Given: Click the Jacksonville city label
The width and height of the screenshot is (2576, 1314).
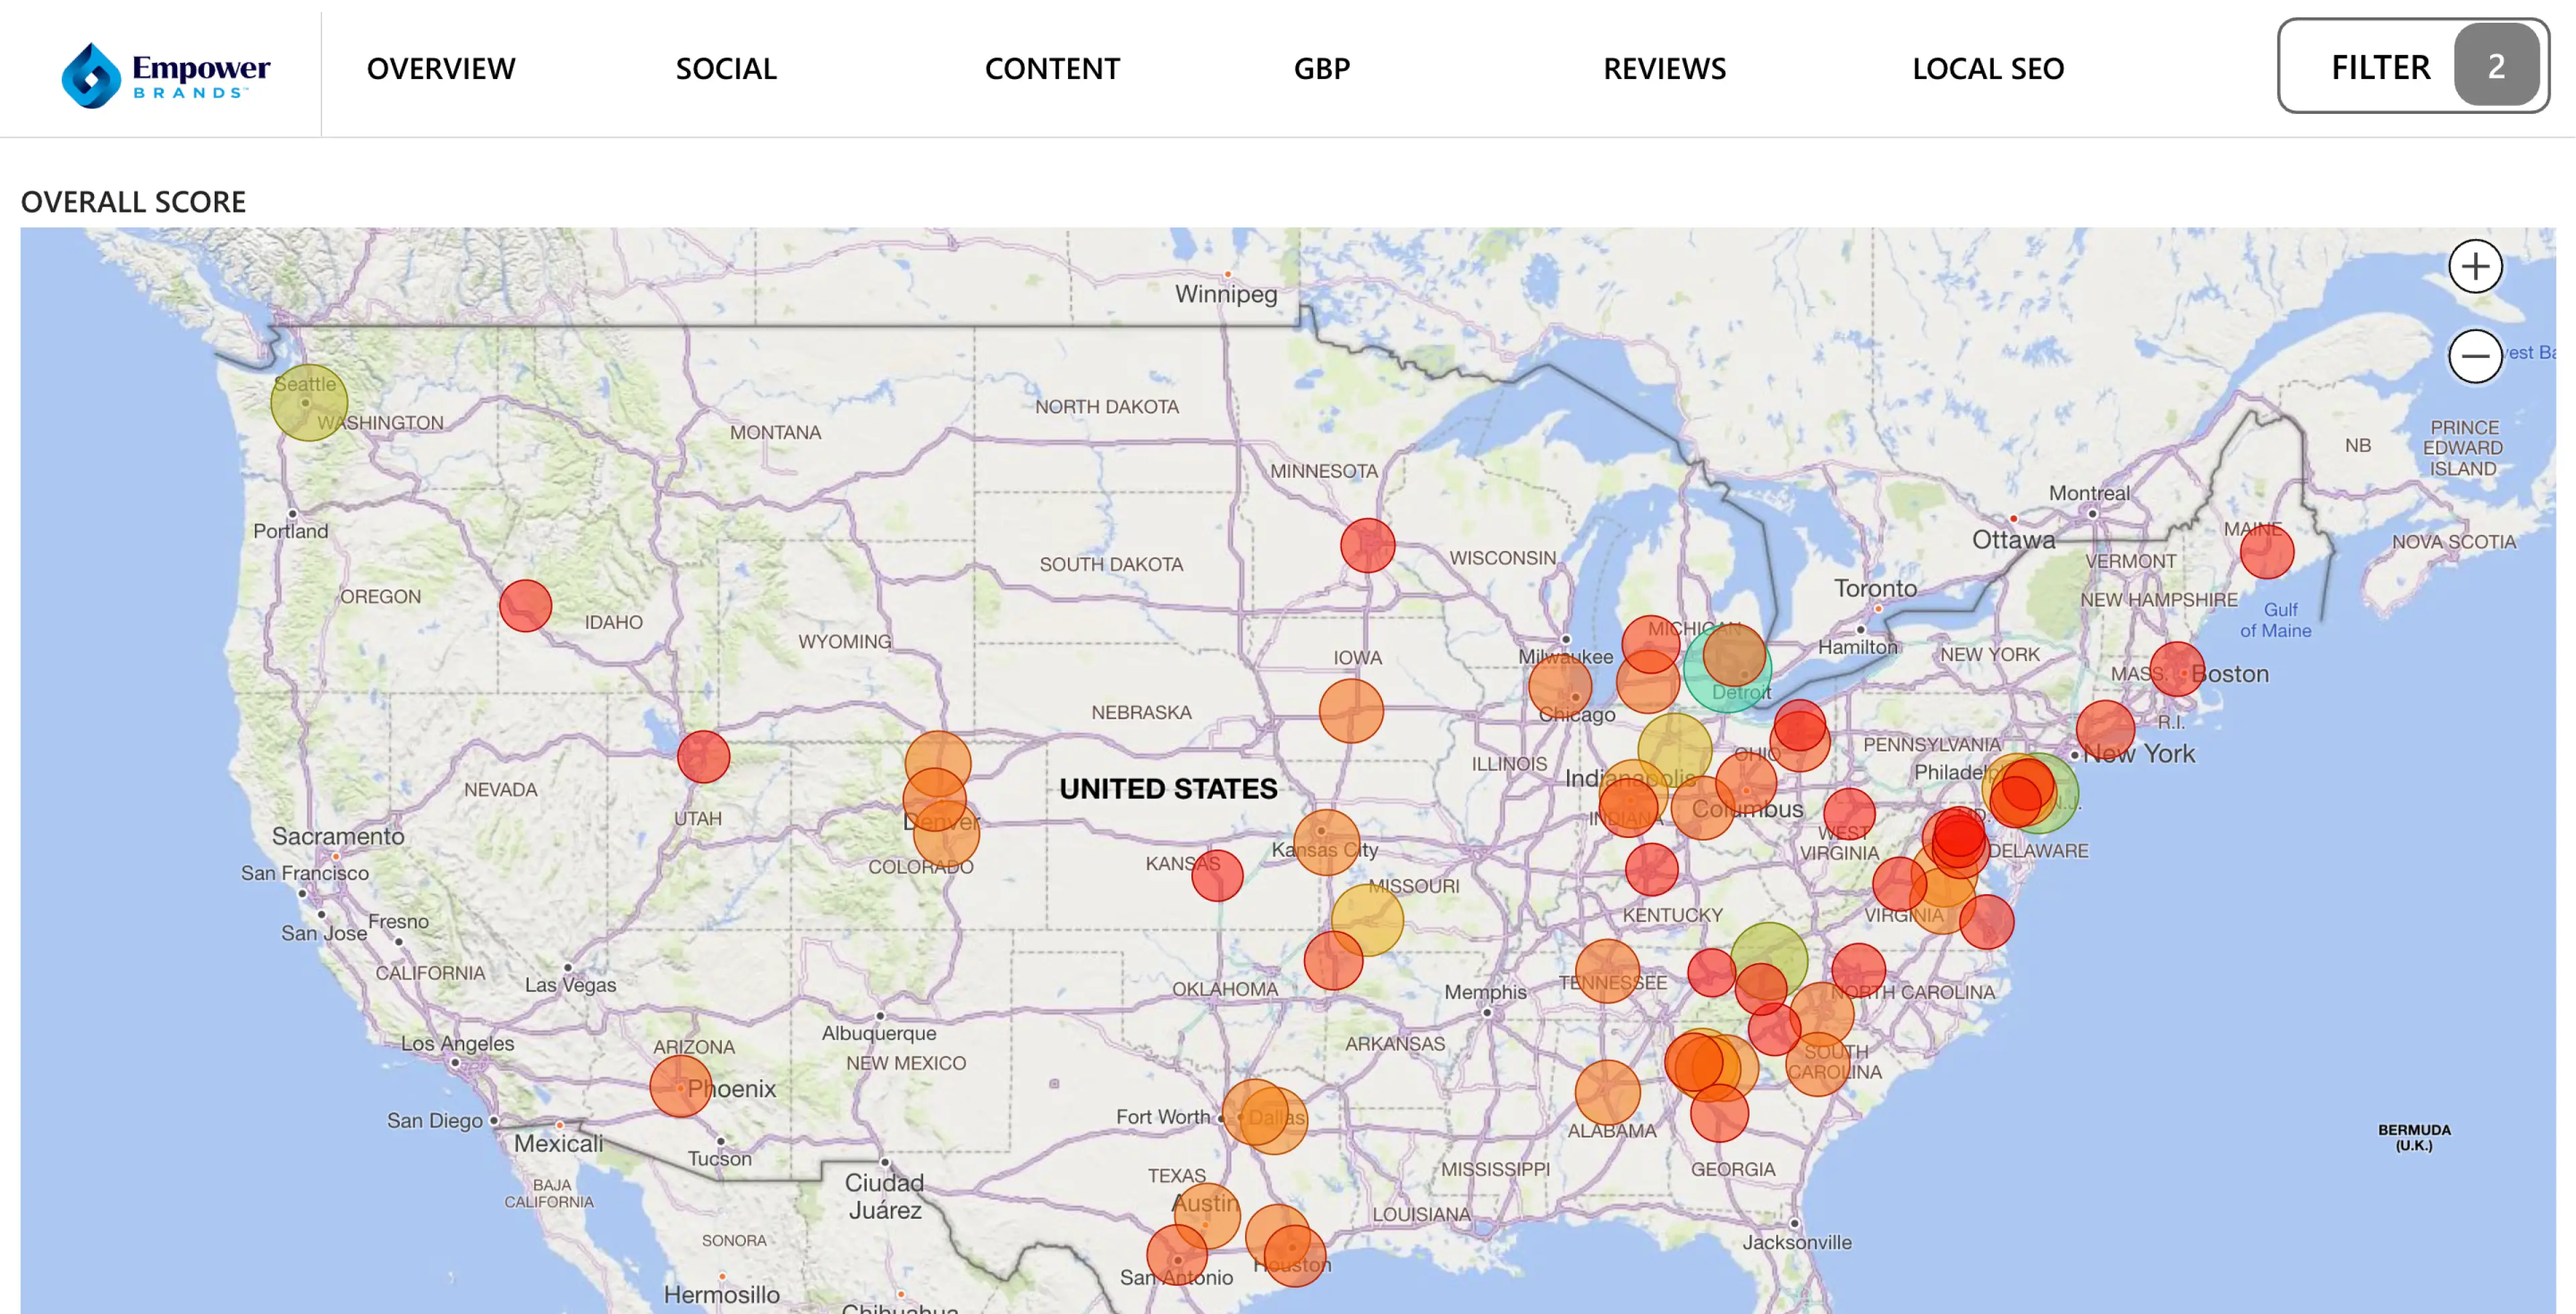Looking at the screenshot, I should tap(1797, 1242).
